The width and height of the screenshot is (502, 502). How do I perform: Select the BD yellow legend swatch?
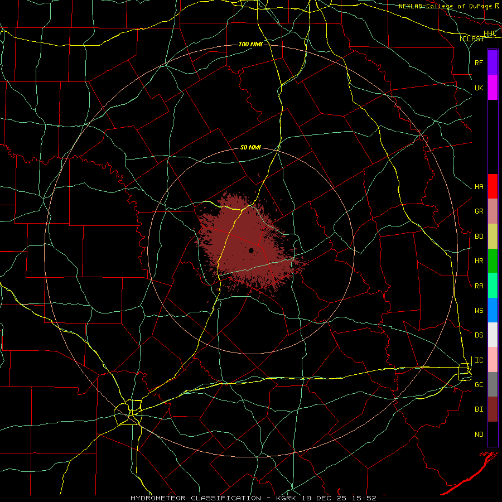pos(493,236)
